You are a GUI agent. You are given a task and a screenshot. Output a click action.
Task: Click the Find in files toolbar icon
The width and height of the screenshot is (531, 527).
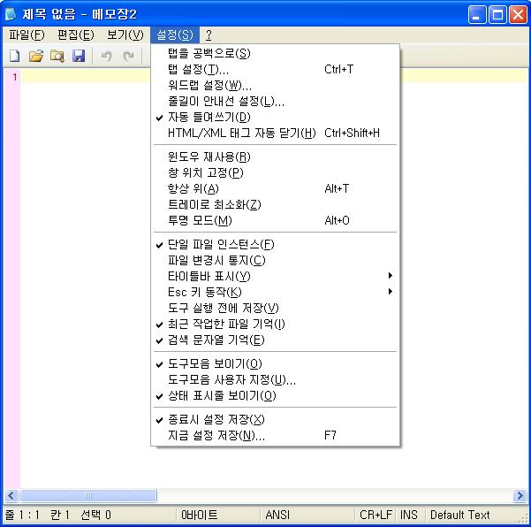(57, 56)
